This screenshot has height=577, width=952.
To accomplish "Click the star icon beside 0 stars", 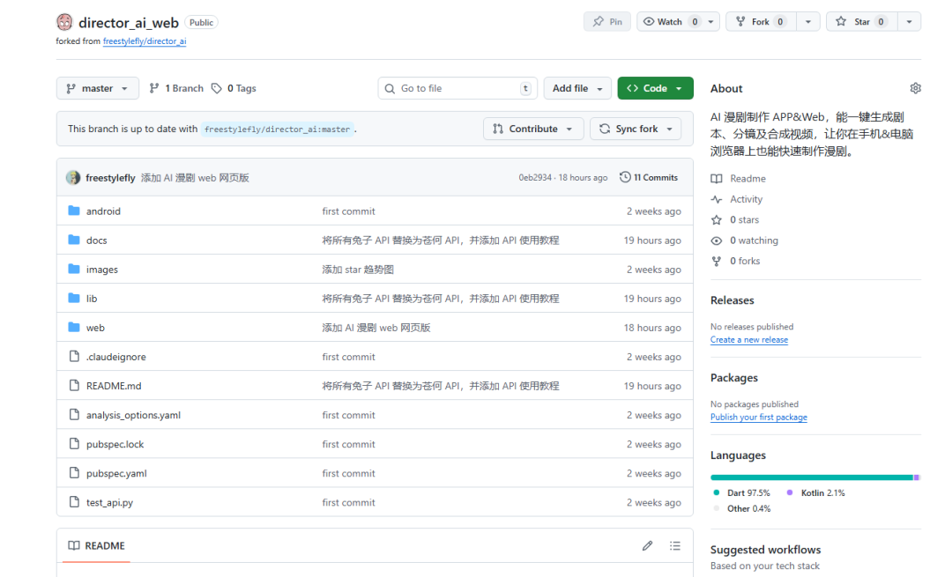I will pos(717,219).
